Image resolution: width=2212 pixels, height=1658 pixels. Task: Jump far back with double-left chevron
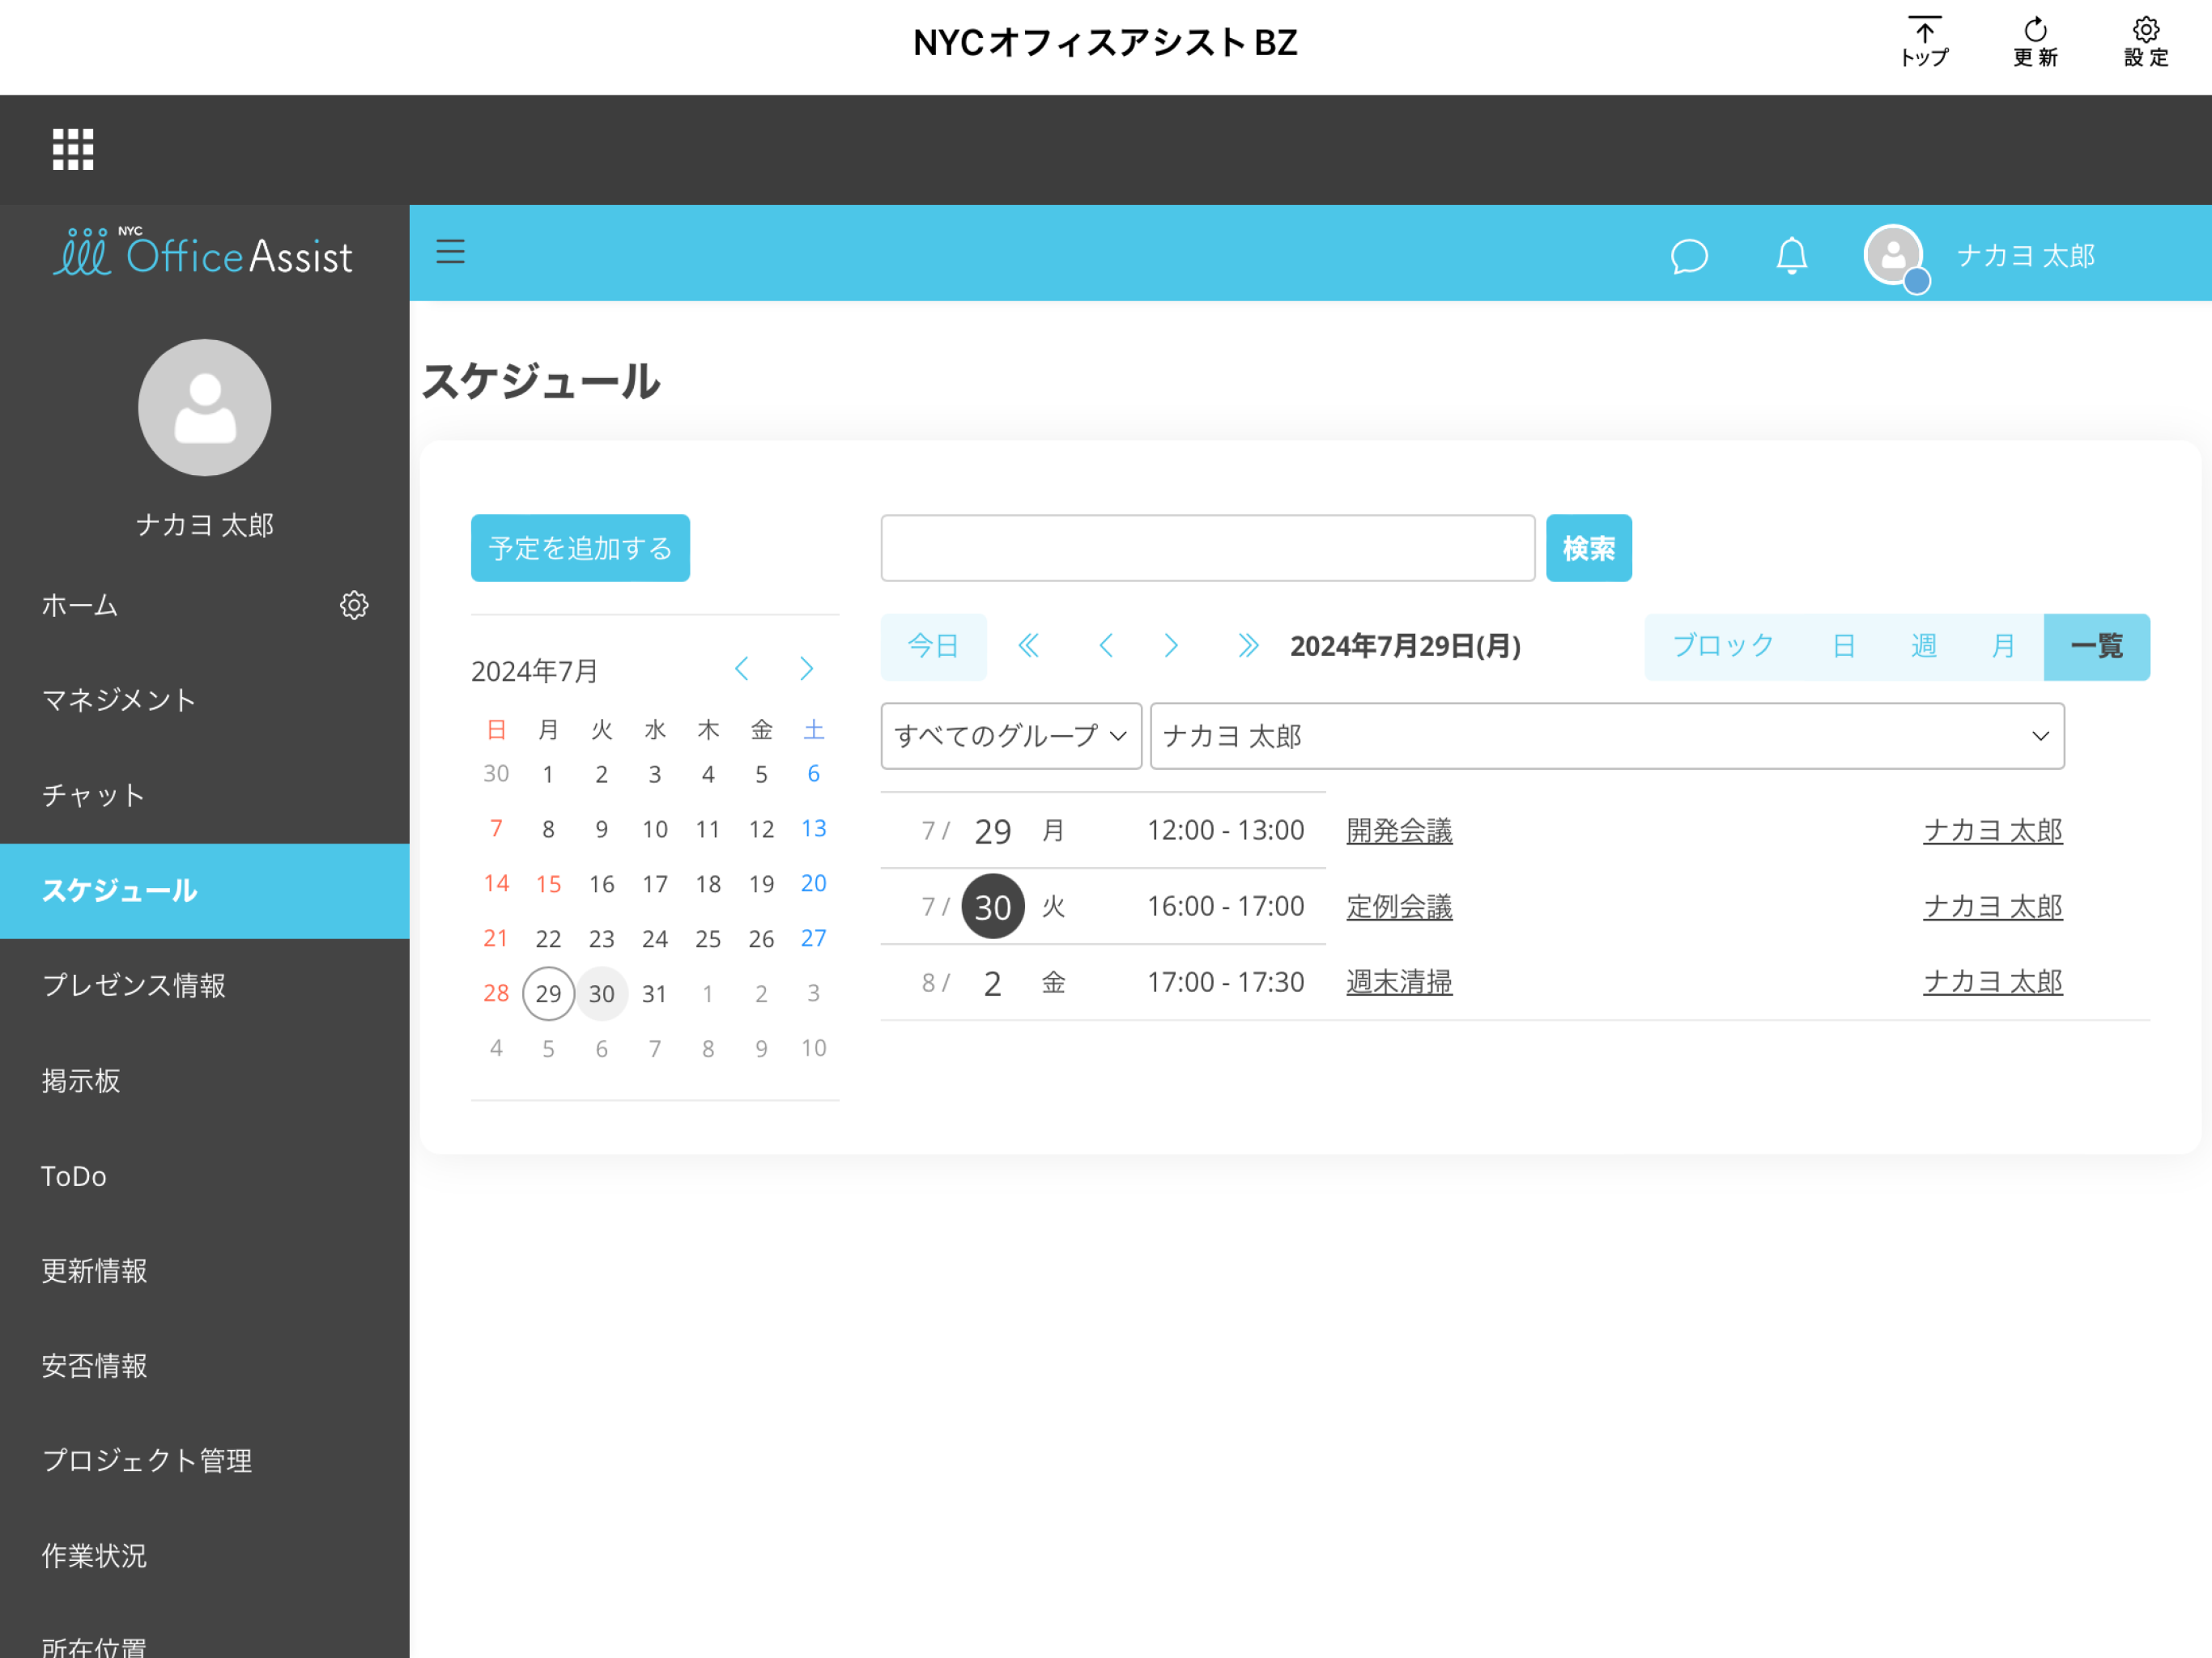[1028, 645]
